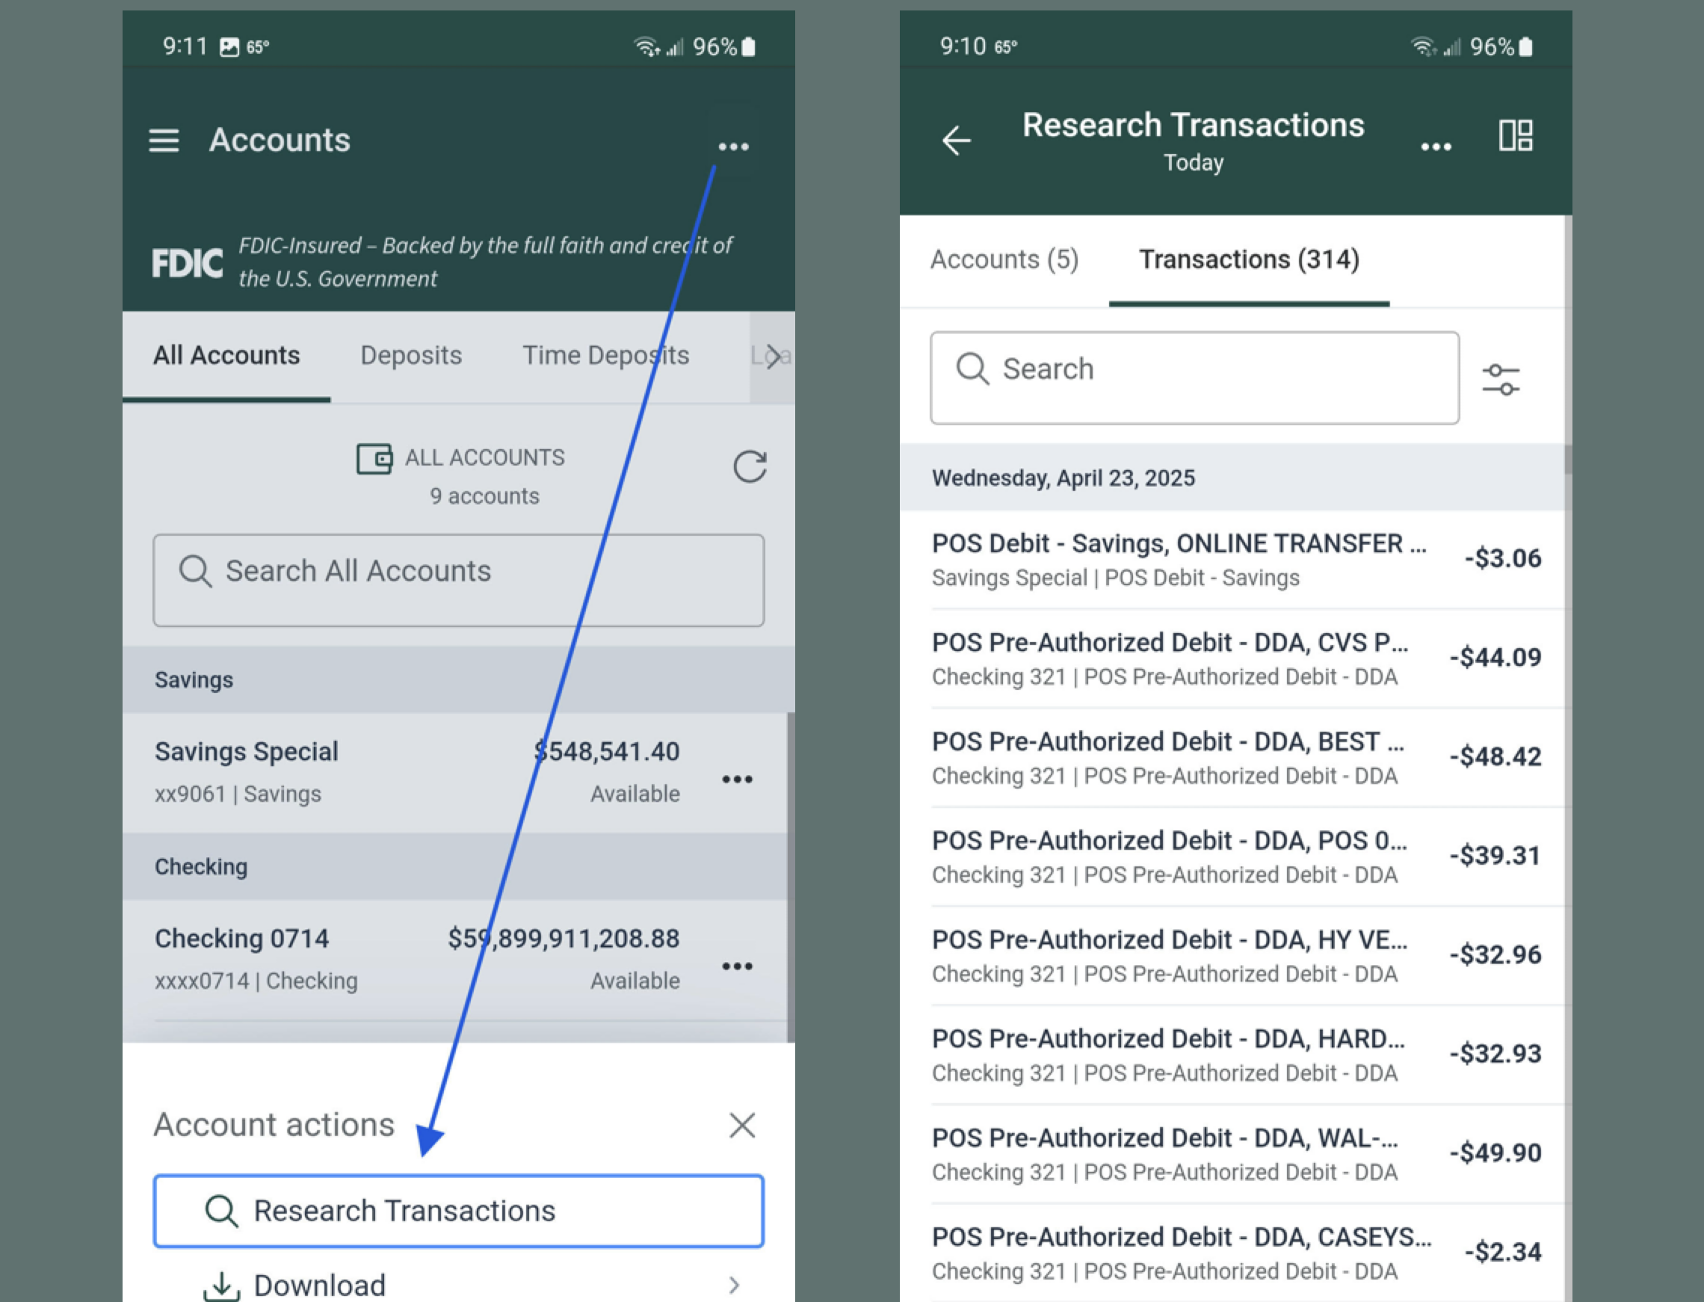1704x1302 pixels.
Task: Open the transaction filter controls
Action: click(1501, 377)
